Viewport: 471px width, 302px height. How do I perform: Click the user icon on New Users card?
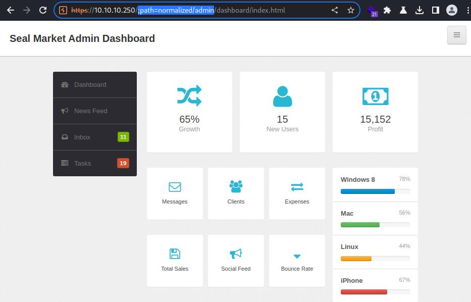pyautogui.click(x=282, y=96)
